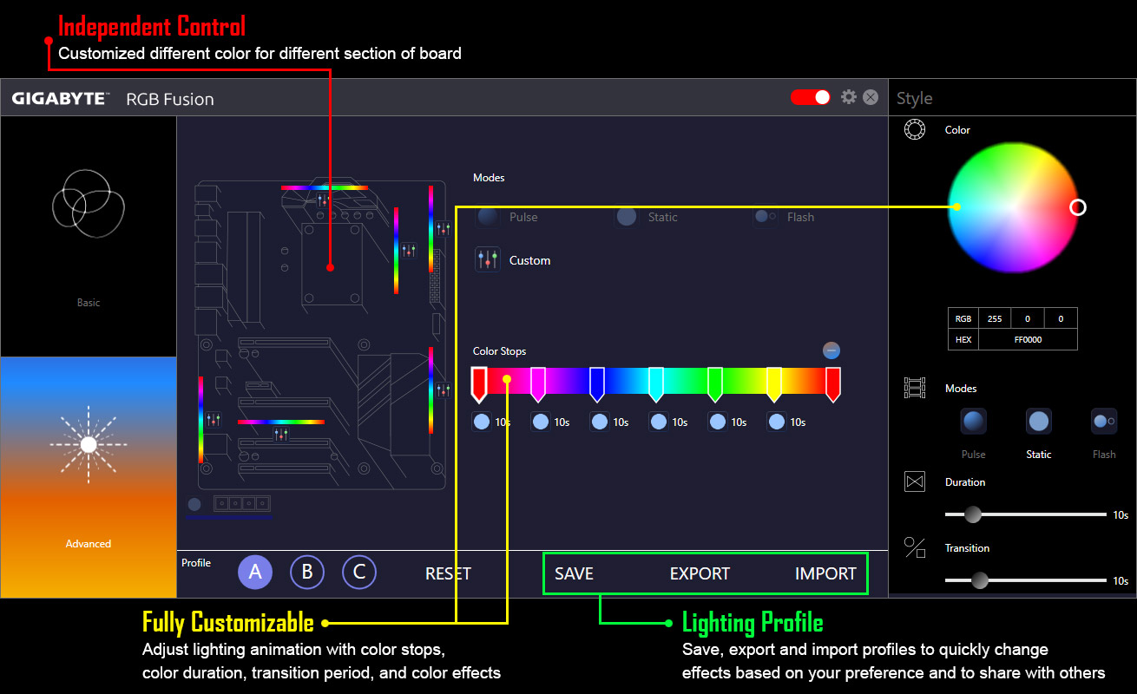Toggle the red lighting power switch
The width and height of the screenshot is (1137, 694).
(811, 97)
